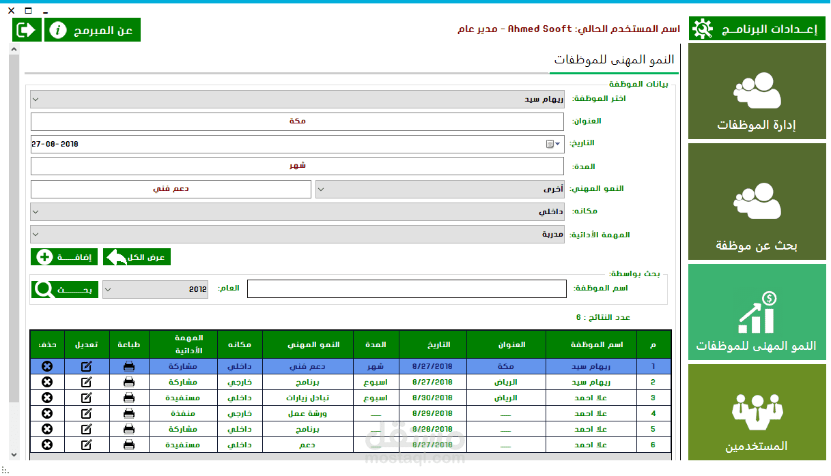Delete row 2 entry

(47, 382)
